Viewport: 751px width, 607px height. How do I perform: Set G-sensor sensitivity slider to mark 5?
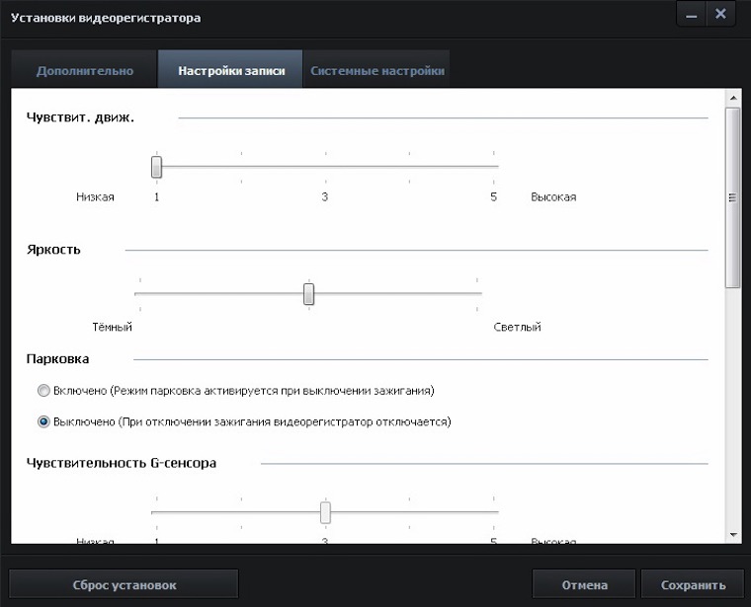493,512
